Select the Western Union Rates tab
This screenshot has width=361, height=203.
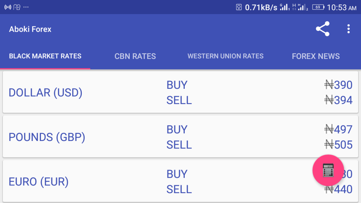tap(225, 56)
